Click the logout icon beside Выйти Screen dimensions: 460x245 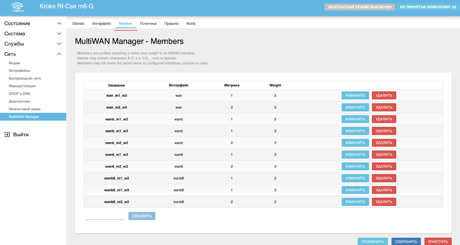pos(7,135)
